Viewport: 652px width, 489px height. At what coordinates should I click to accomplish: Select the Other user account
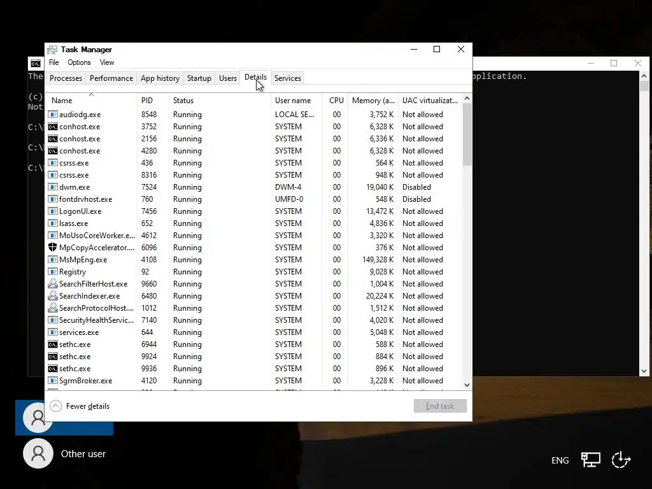[x=64, y=453]
